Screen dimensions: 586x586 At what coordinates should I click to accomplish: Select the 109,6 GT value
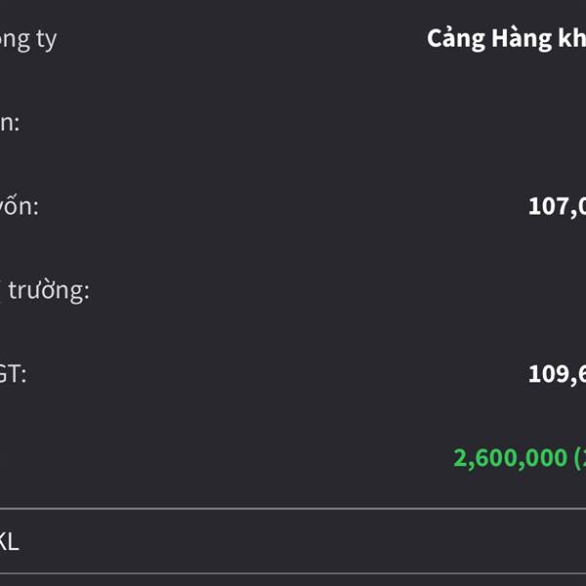coord(557,373)
